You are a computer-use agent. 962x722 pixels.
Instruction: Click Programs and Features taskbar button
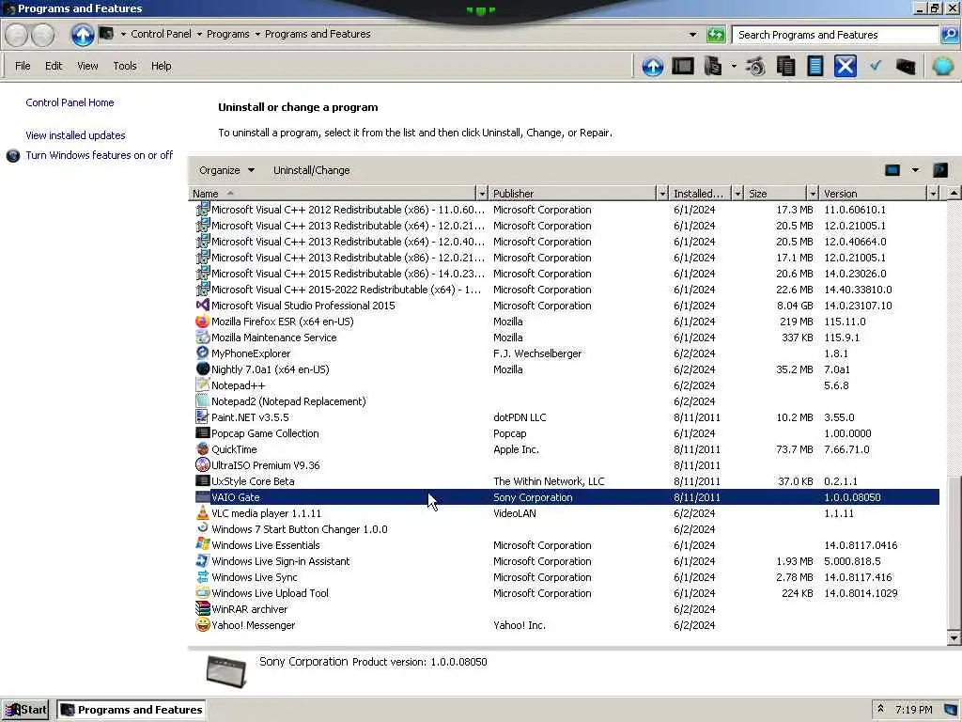tap(131, 710)
